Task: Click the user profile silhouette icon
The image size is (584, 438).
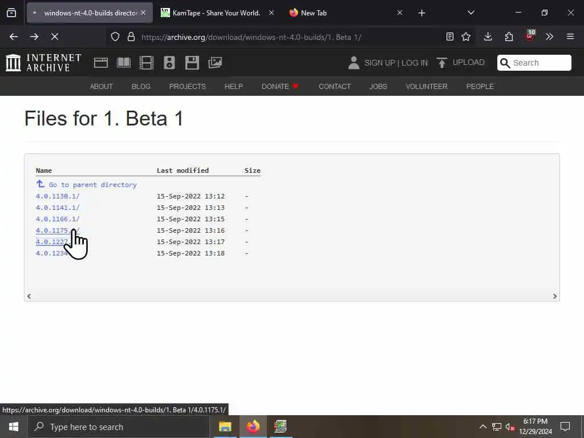Action: tap(354, 63)
